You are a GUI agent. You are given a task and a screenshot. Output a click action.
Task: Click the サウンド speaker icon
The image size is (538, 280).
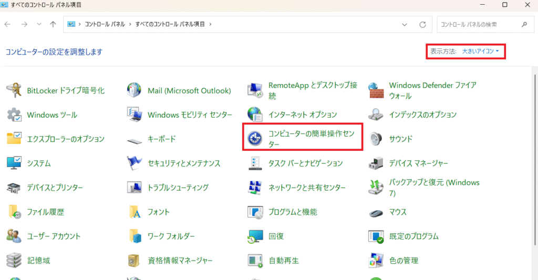376,139
